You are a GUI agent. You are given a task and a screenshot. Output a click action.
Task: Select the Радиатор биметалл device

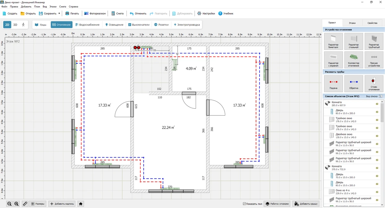(x=333, y=41)
